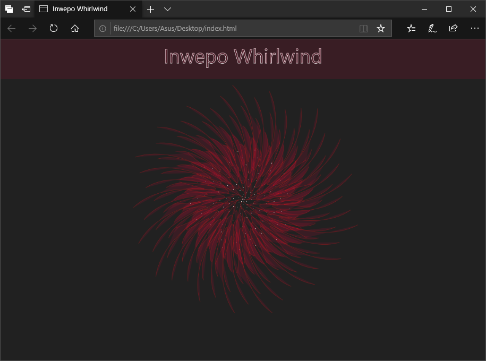Click the Inwepo Whirlwind page heading

point(243,57)
